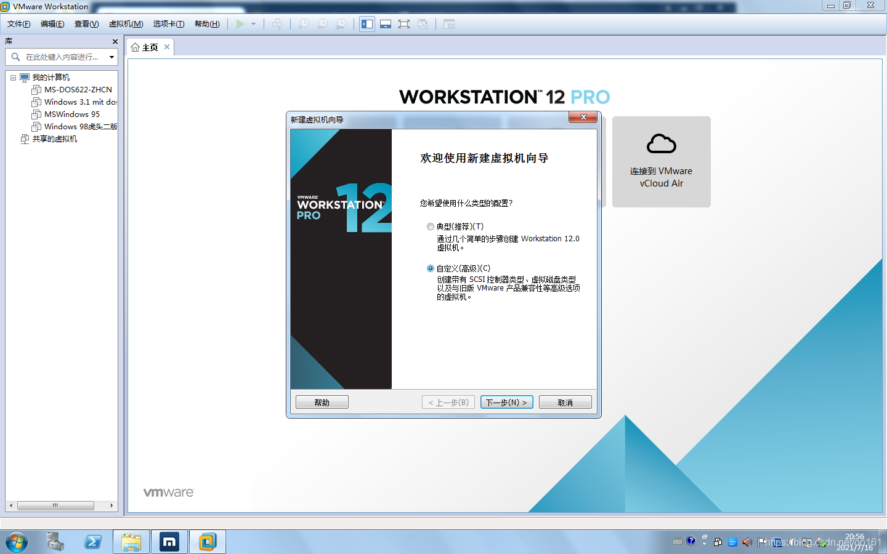This screenshot has width=887, height=554.
Task: Open the Windows Start button
Action: 17,542
